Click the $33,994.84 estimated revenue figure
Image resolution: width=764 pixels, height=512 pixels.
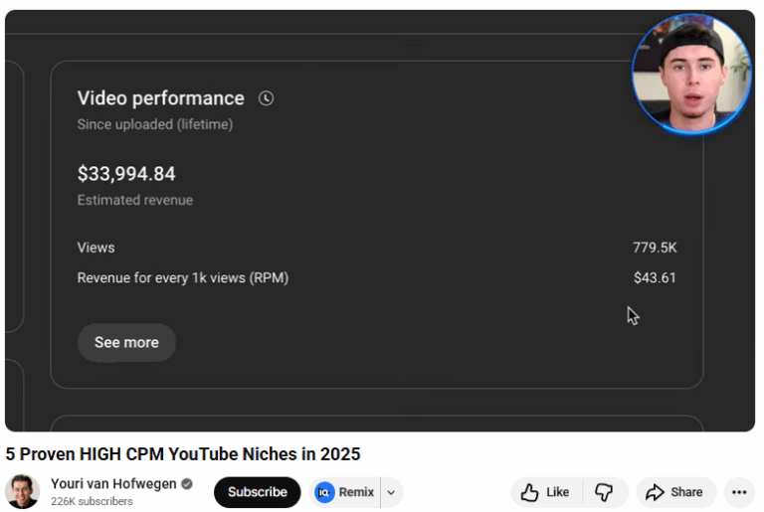[126, 174]
